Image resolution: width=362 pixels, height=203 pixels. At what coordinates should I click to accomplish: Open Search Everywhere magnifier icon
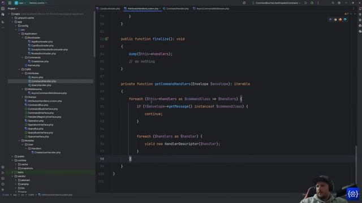coord(333,3)
